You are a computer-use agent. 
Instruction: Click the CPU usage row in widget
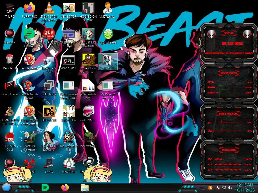(230, 82)
